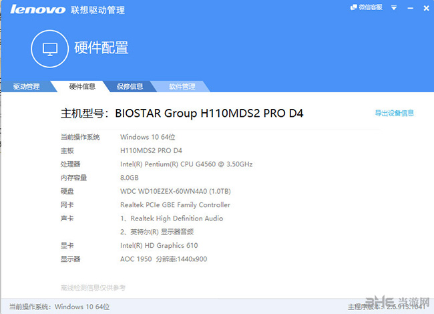This screenshot has width=434, height=314.
Task: Click the WDC WD10EZEX-60WN4A0 hard disk value
Action: pyautogui.click(x=175, y=191)
